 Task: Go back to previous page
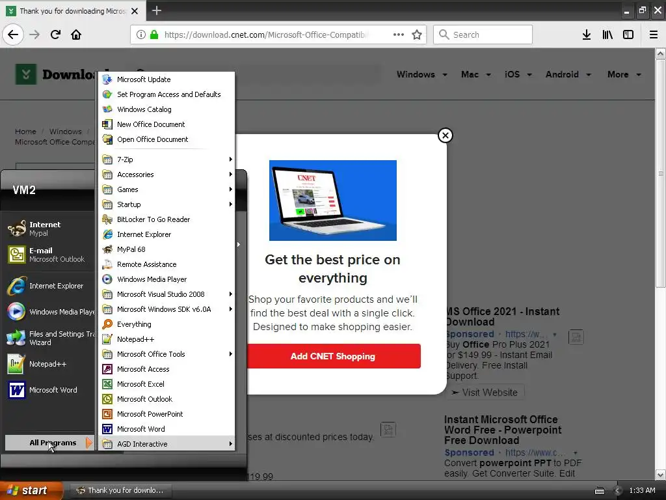coord(13,35)
